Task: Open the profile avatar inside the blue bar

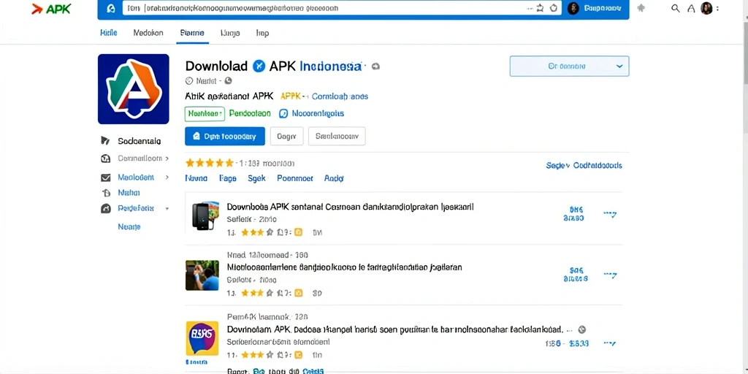Action: [573, 8]
